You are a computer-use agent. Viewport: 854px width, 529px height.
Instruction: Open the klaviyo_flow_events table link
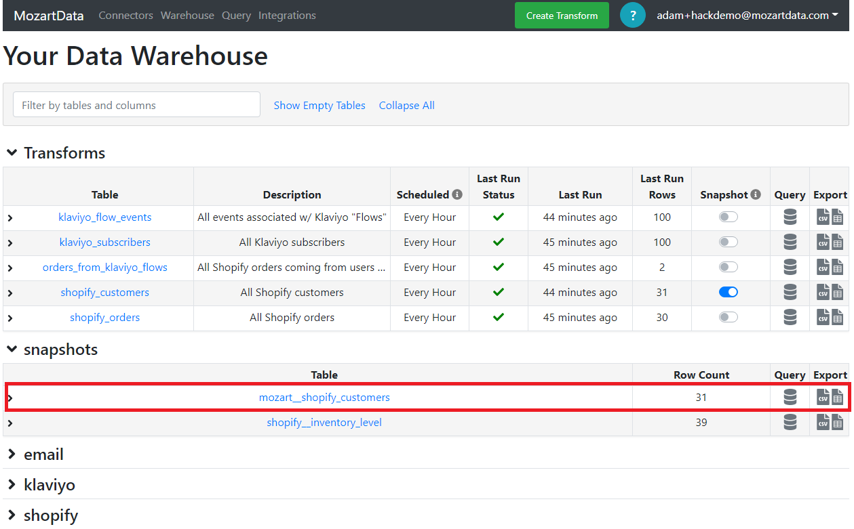click(x=105, y=217)
